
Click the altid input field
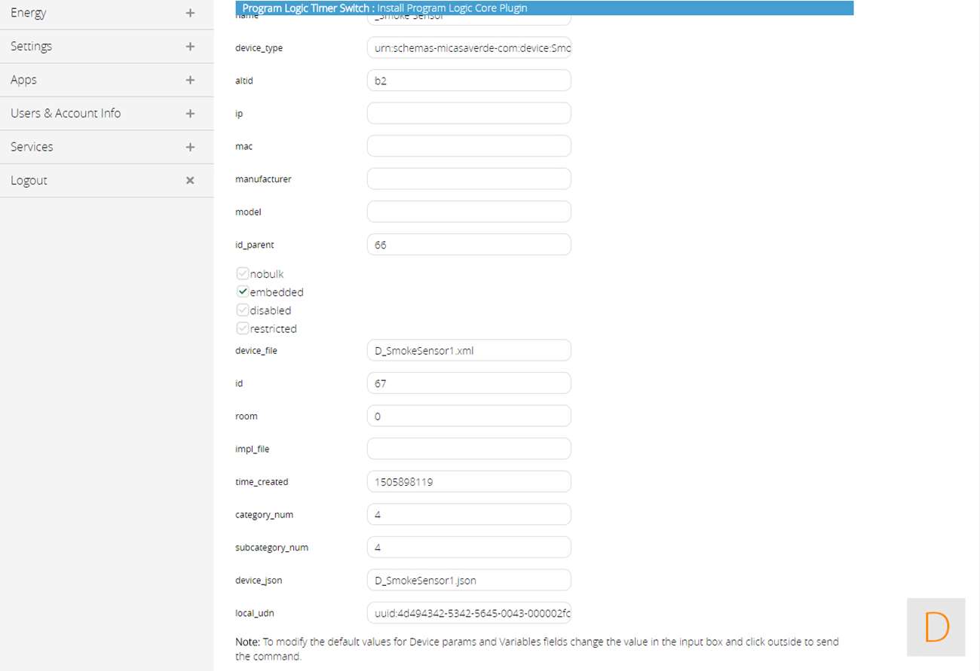coord(468,81)
